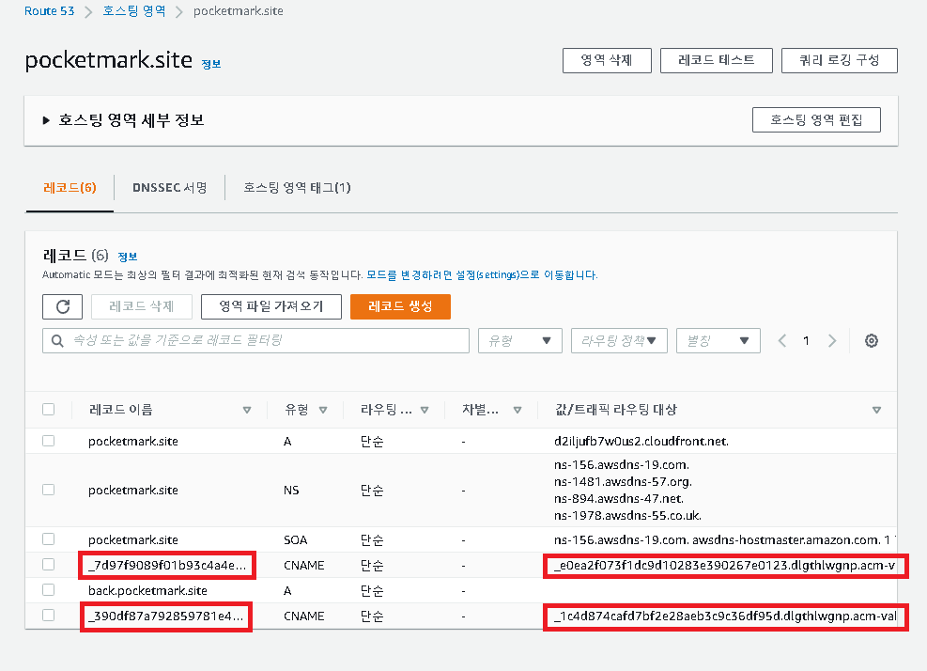Click the _7d97f9089f01b93c4a4e record name
The height and width of the screenshot is (671, 927).
(x=167, y=565)
